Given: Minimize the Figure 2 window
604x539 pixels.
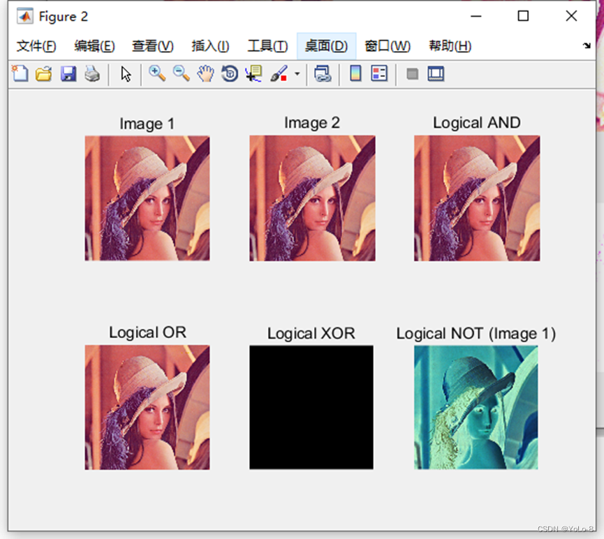Looking at the screenshot, I should click(x=476, y=16).
